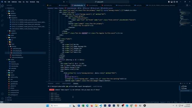The image size is (192, 108).
Task: Toggle the primary side bar layout icon
Action: coord(169,2)
